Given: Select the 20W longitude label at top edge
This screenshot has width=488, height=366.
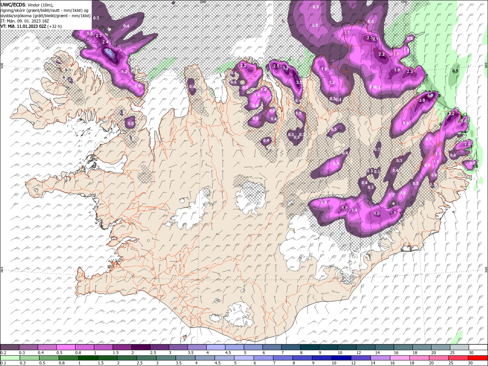Looking at the screenshot, I should click(203, 2).
